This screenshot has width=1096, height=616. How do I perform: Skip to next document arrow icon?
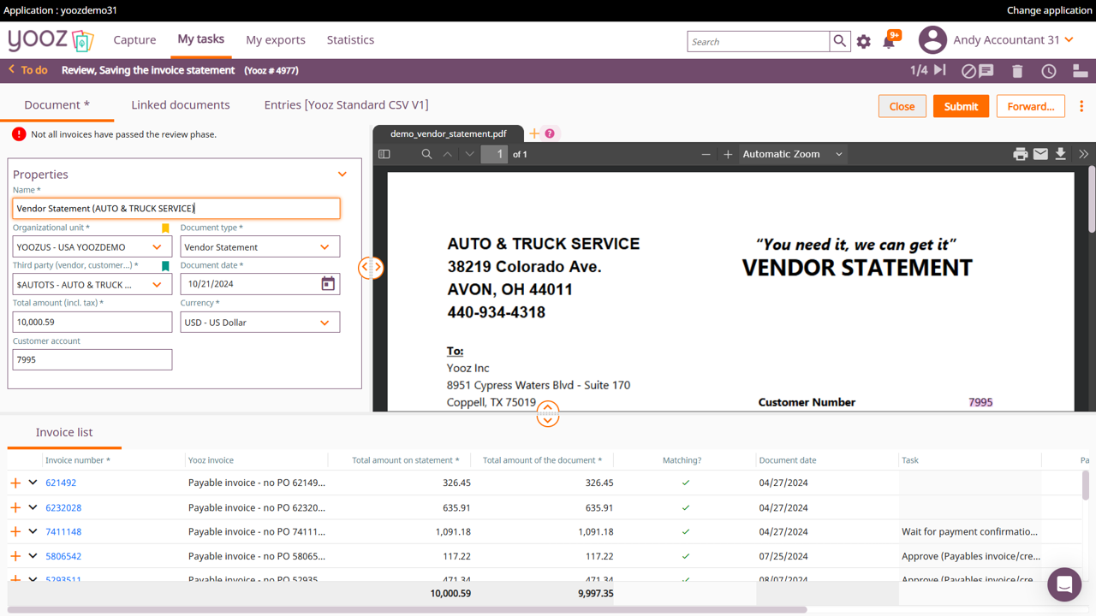[x=940, y=70]
